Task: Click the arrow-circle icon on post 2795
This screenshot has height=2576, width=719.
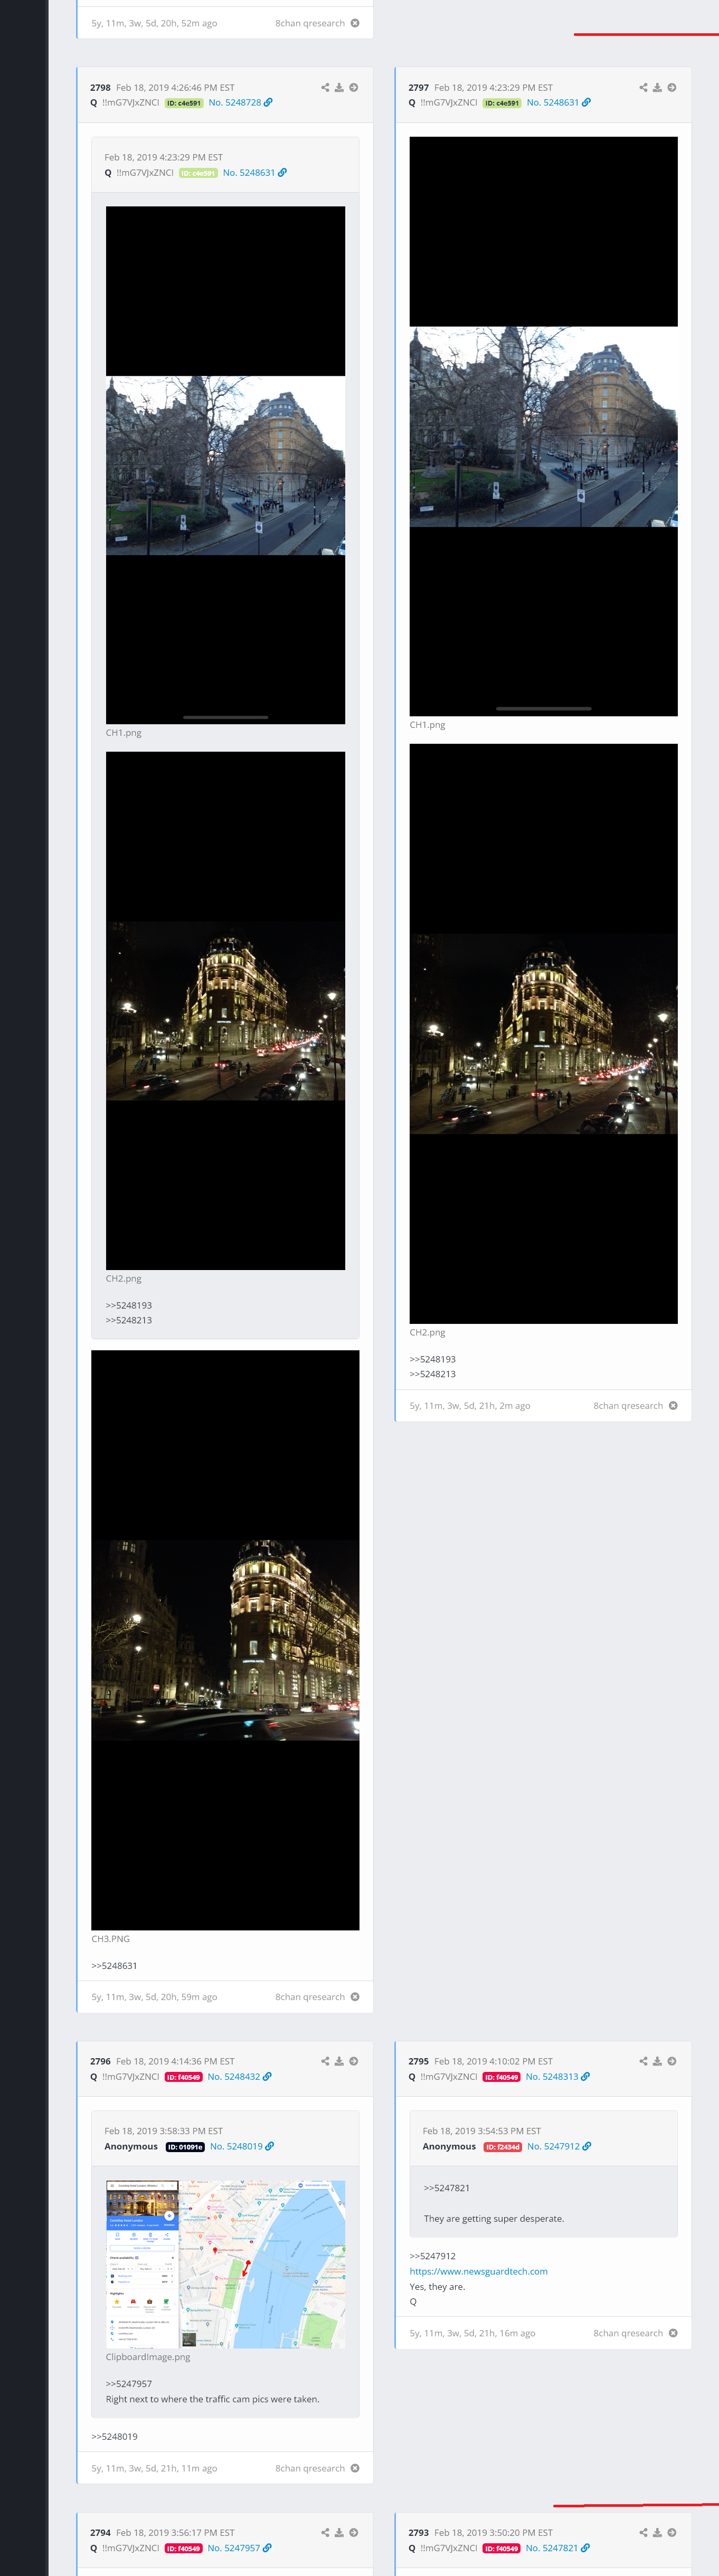Action: pyautogui.click(x=672, y=2061)
